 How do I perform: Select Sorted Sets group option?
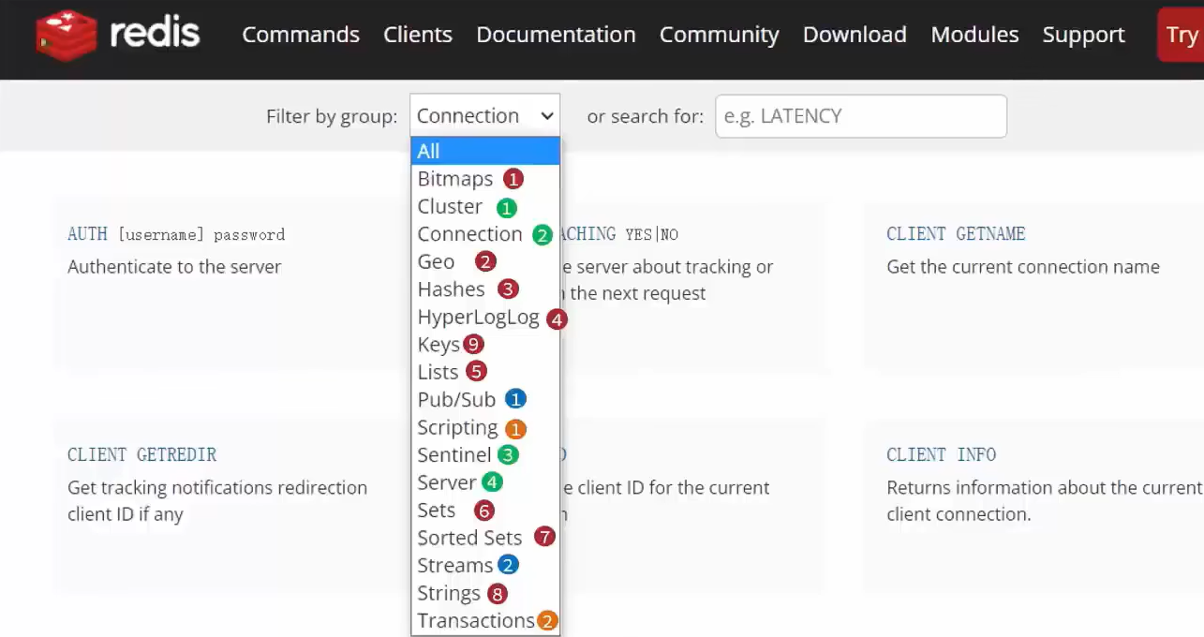485,538
